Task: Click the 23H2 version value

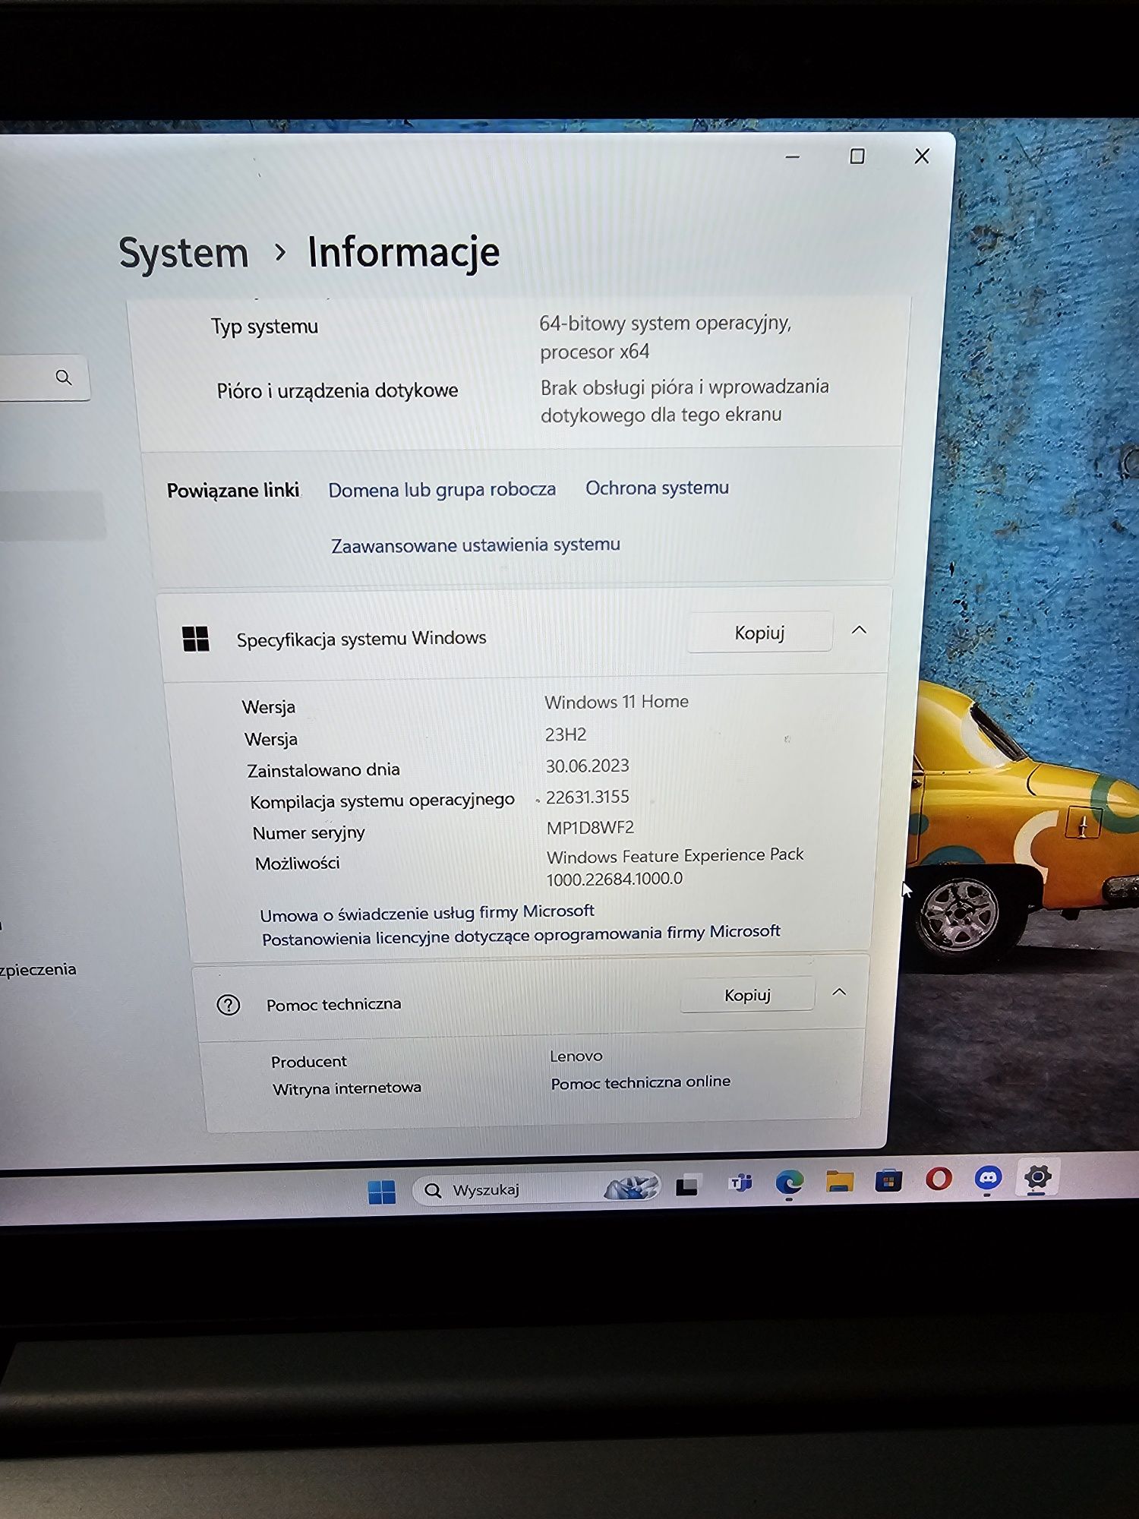Action: tap(566, 734)
